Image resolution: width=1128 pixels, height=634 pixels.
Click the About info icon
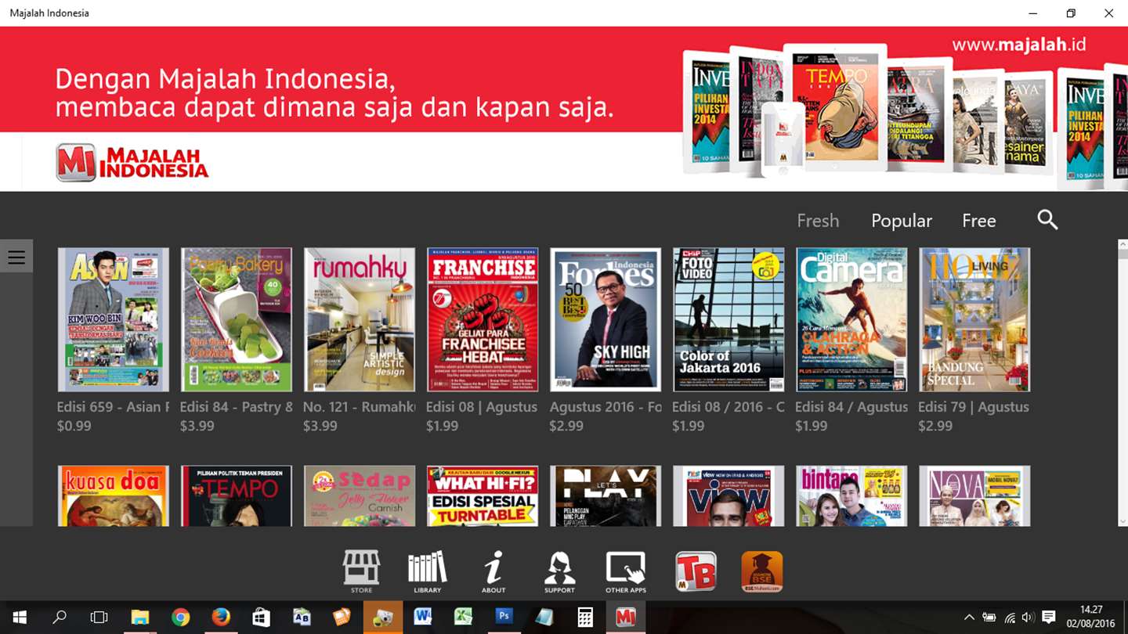click(493, 571)
